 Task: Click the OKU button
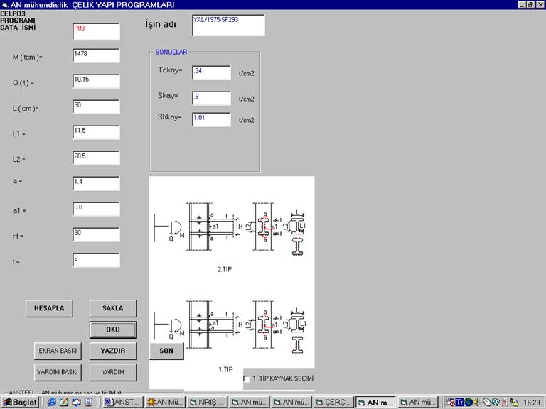[x=113, y=329]
